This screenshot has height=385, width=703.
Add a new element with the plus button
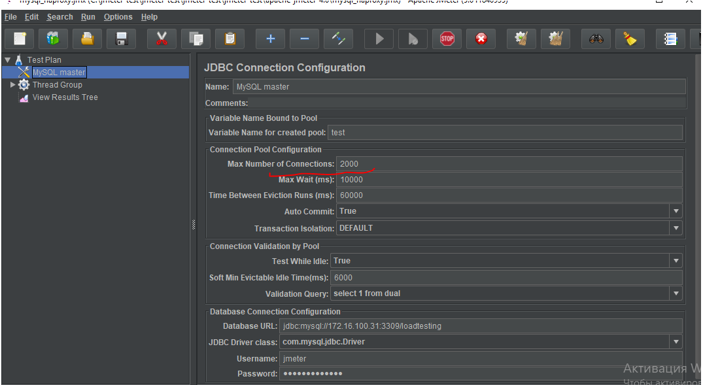coord(270,39)
